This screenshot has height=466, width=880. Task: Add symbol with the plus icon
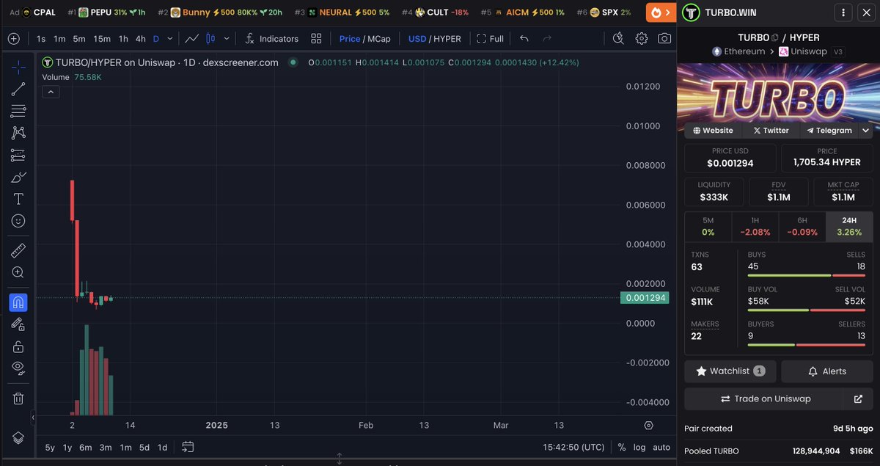13,39
